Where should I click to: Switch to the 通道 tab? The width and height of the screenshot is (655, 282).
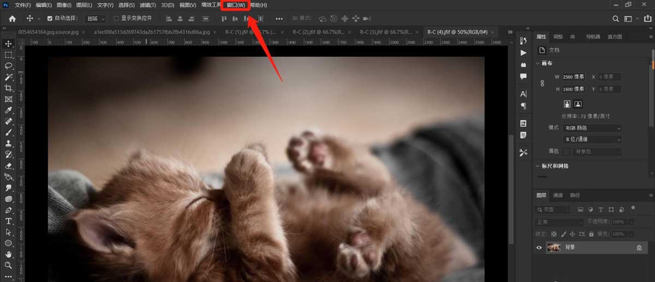point(558,195)
